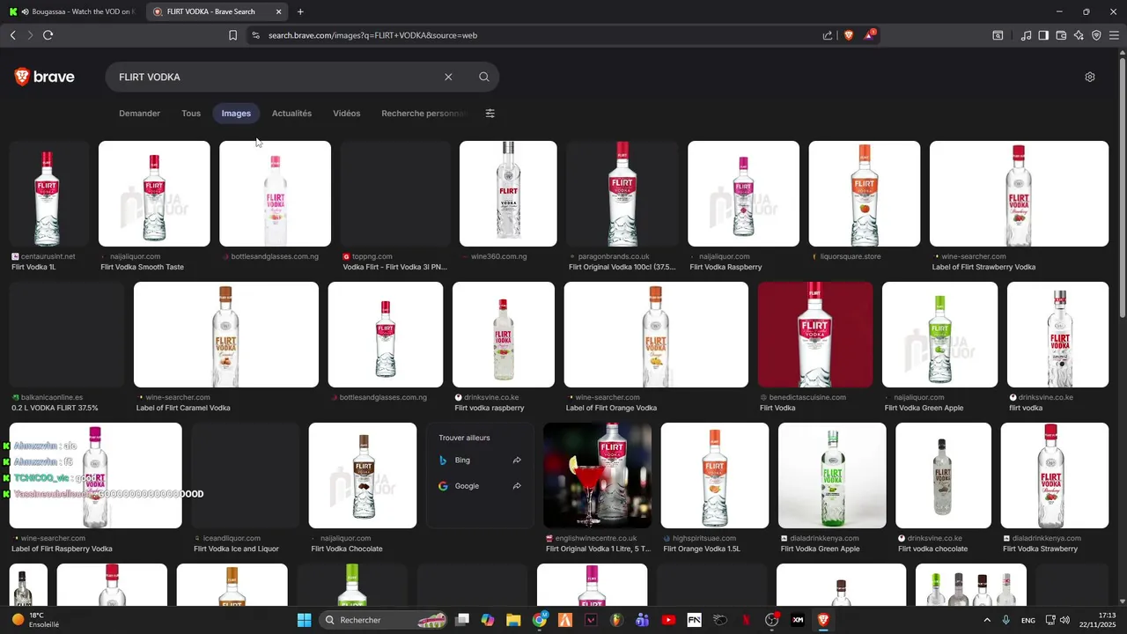Image resolution: width=1127 pixels, height=634 pixels.
Task: Open File Explorer from taskbar
Action: (x=513, y=620)
